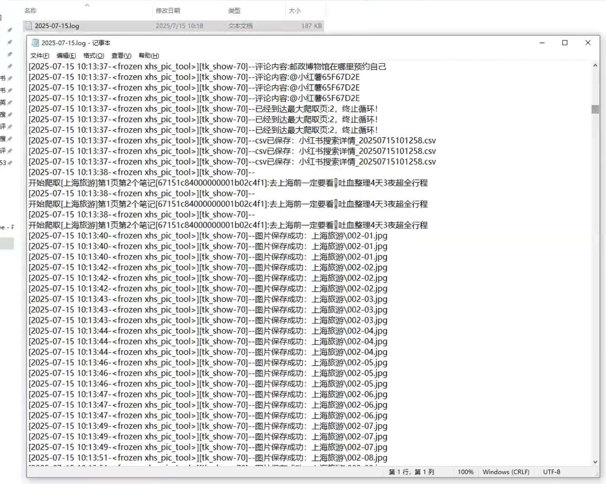Sort files by the 名称 column header
This screenshot has width=606, height=484.
point(30,11)
